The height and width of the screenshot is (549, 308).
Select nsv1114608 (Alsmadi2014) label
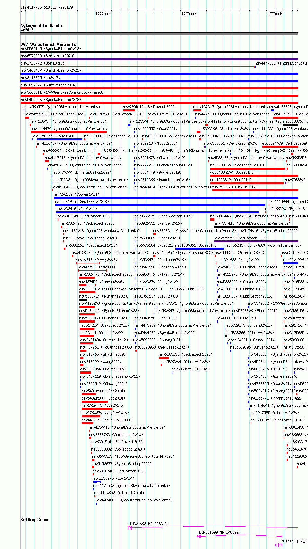click(x=119, y=493)
